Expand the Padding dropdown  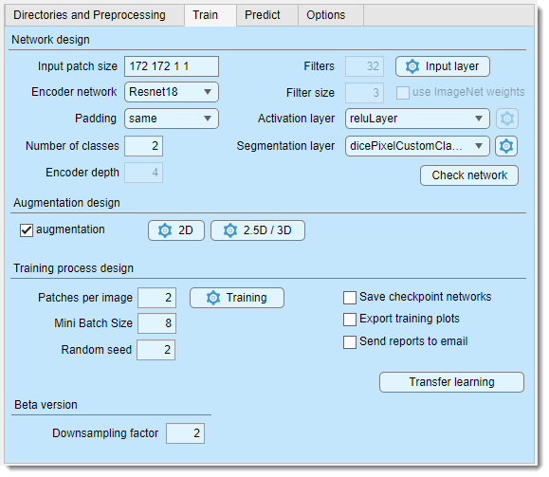[x=172, y=119]
